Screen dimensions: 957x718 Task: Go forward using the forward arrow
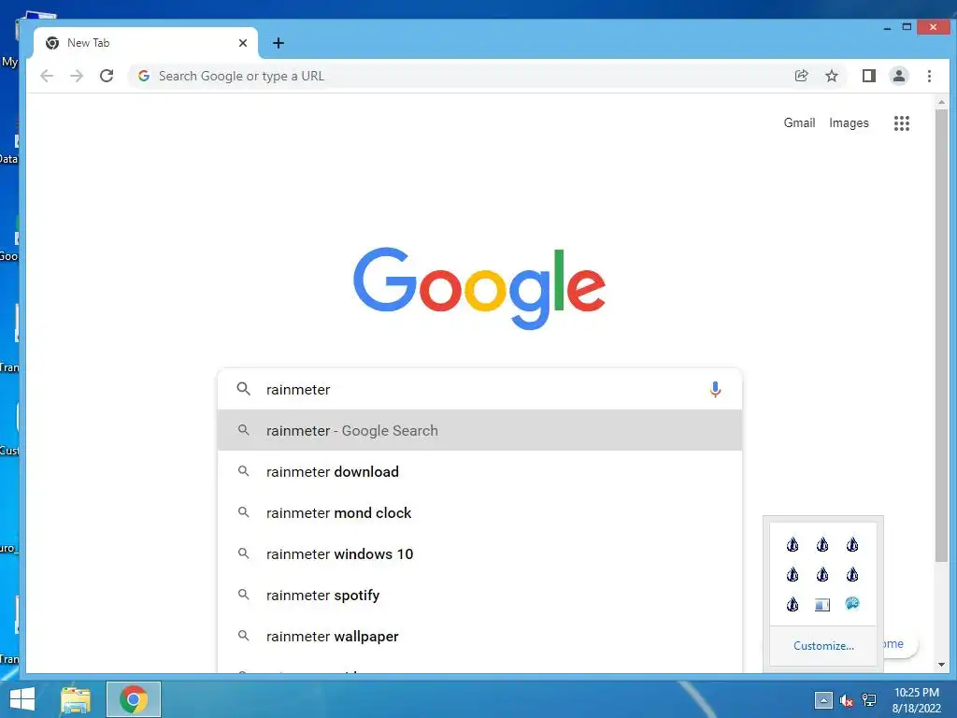[x=77, y=76]
